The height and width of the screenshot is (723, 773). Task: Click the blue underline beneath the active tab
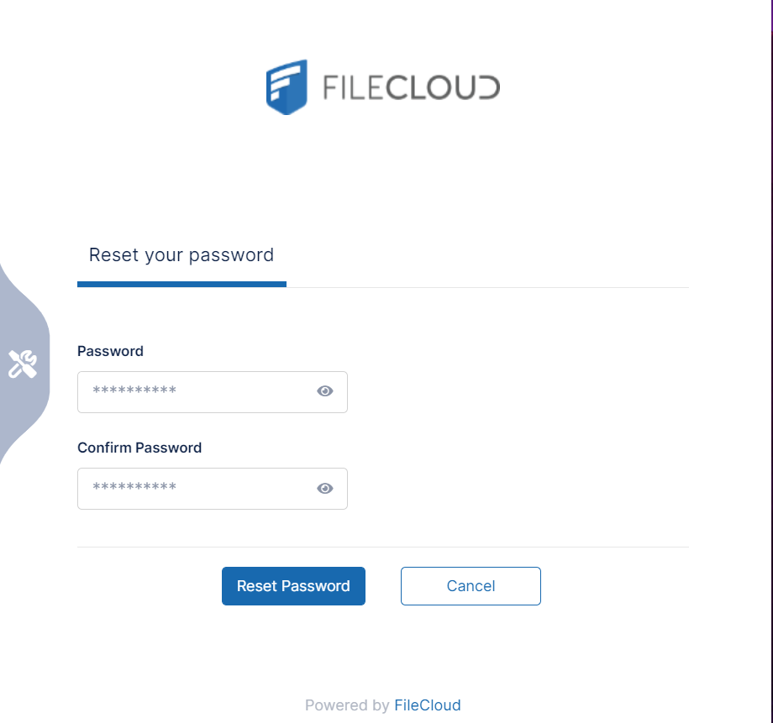tap(181, 284)
